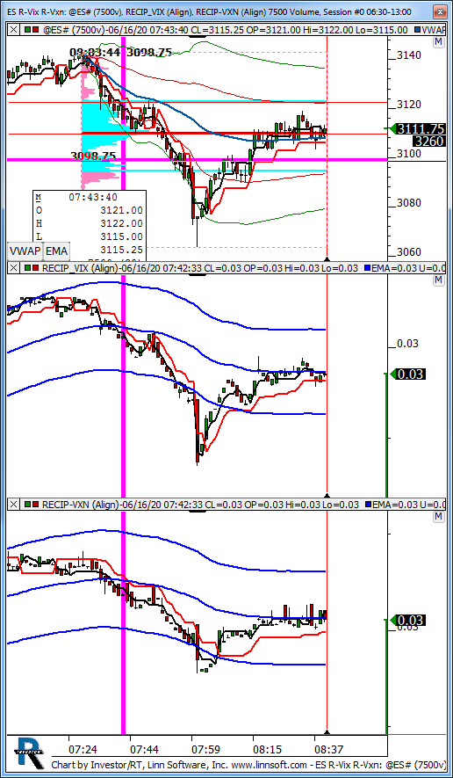Click the RECIP-VXN (Align) title text

click(80, 505)
